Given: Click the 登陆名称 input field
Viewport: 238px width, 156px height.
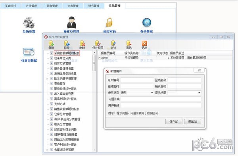Looking at the screenshot, I should 184,80.
